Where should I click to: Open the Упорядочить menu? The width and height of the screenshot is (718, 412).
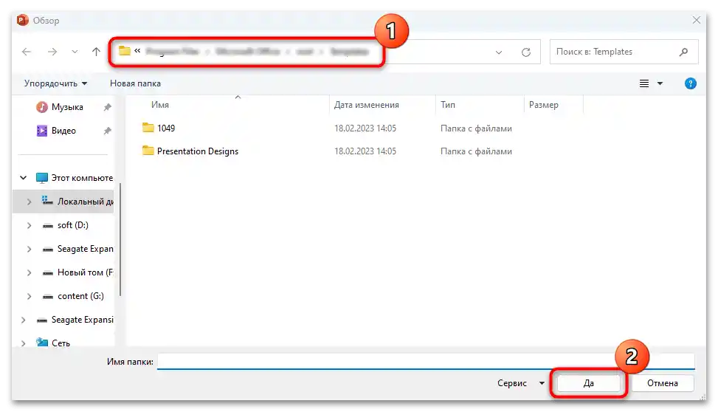coord(55,83)
